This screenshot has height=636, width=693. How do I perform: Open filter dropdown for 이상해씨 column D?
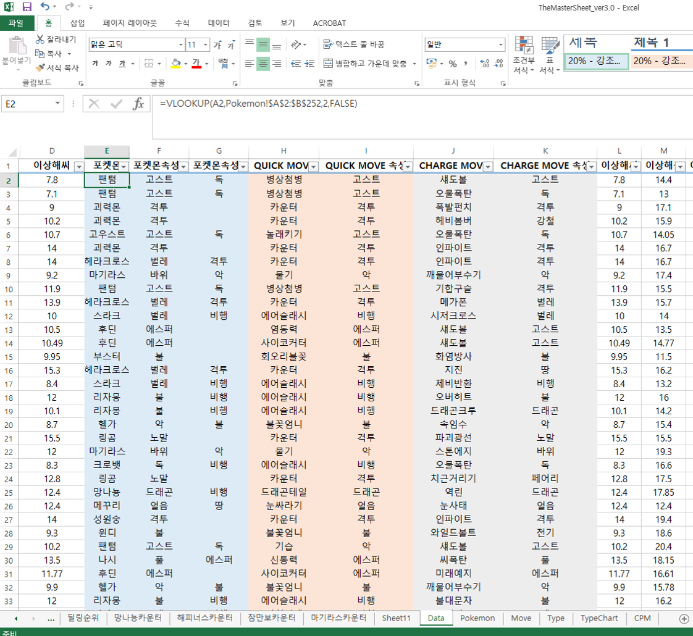[79, 166]
